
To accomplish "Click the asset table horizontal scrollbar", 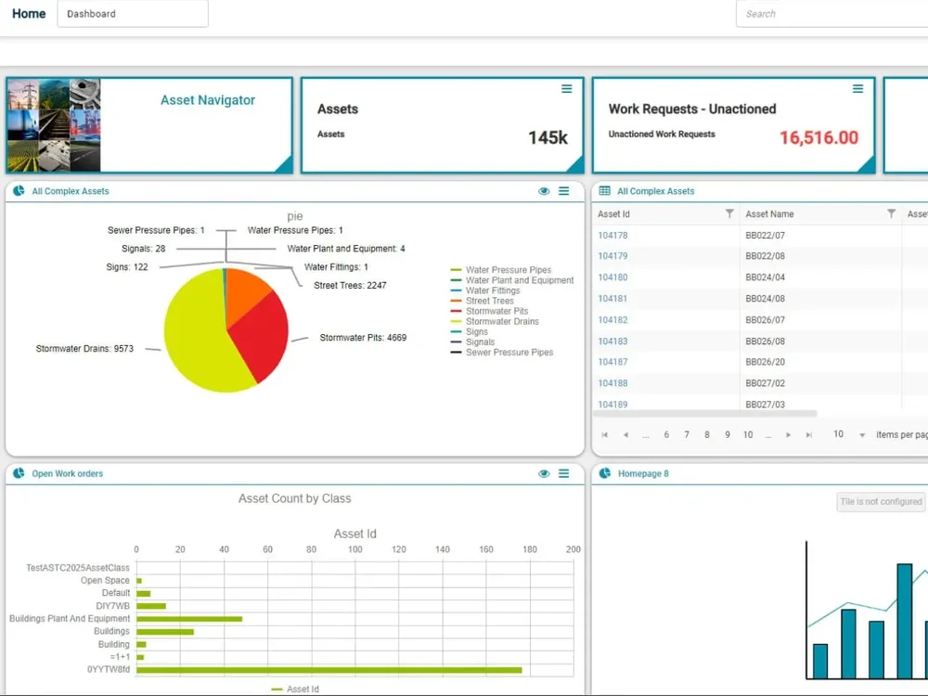I will click(x=704, y=413).
